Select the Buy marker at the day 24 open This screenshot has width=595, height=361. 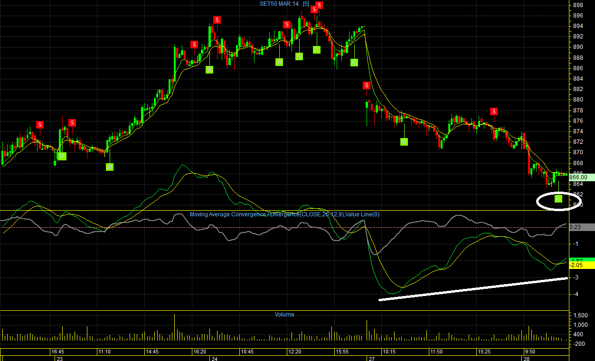pyautogui.click(x=209, y=70)
